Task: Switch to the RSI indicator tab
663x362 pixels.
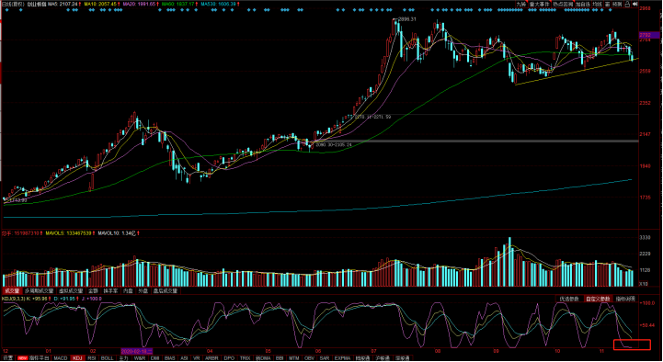Action: click(x=92, y=358)
